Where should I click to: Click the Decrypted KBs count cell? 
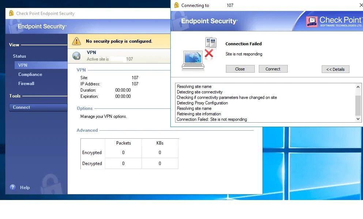160,164
